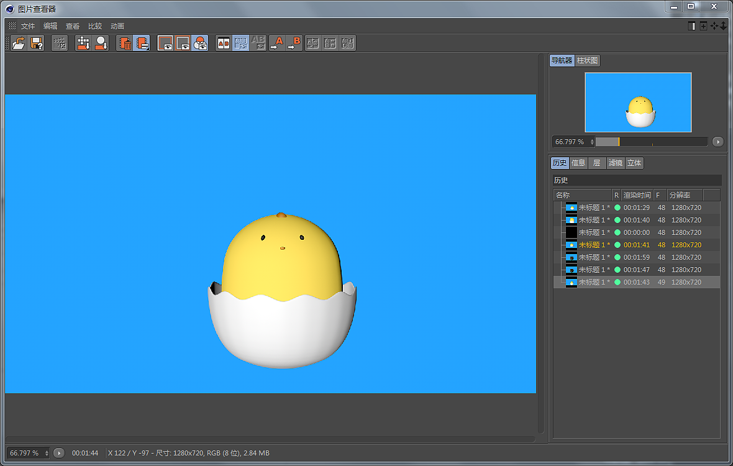Open the 查看 menu
The width and height of the screenshot is (733, 466).
point(73,26)
